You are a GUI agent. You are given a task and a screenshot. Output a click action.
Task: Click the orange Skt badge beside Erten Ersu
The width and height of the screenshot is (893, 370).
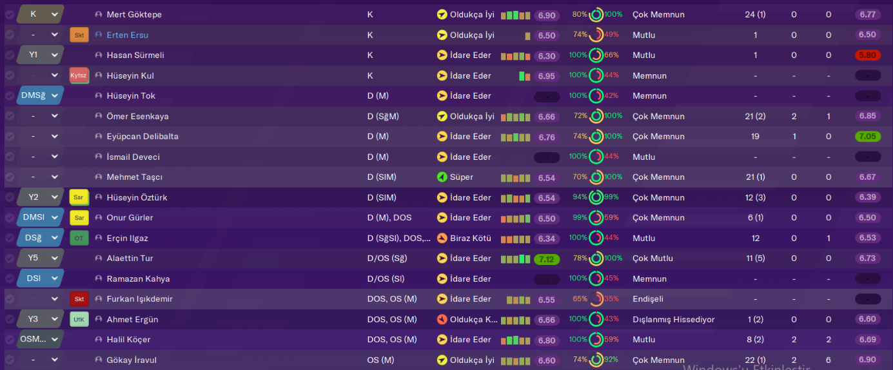pyautogui.click(x=79, y=35)
